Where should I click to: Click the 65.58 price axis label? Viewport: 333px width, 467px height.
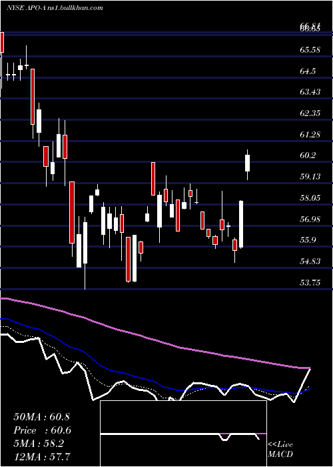pyautogui.click(x=310, y=50)
